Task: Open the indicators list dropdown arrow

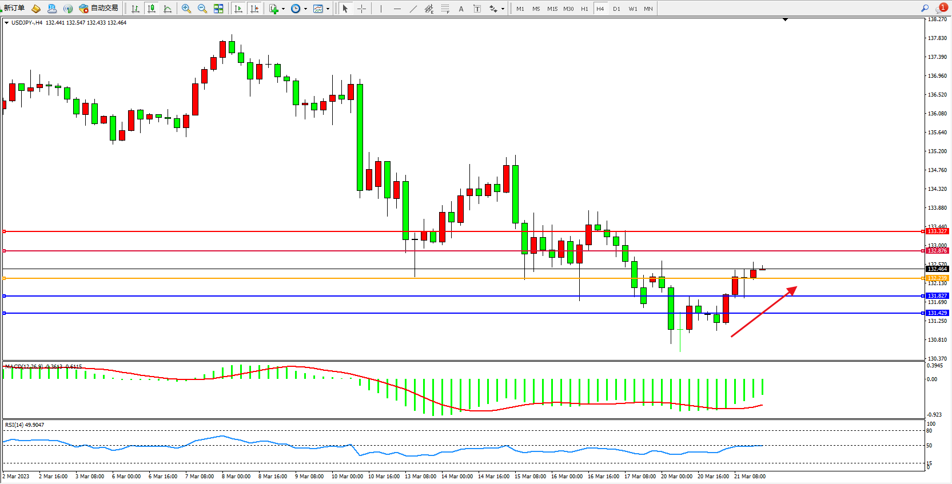Action: 283,9
